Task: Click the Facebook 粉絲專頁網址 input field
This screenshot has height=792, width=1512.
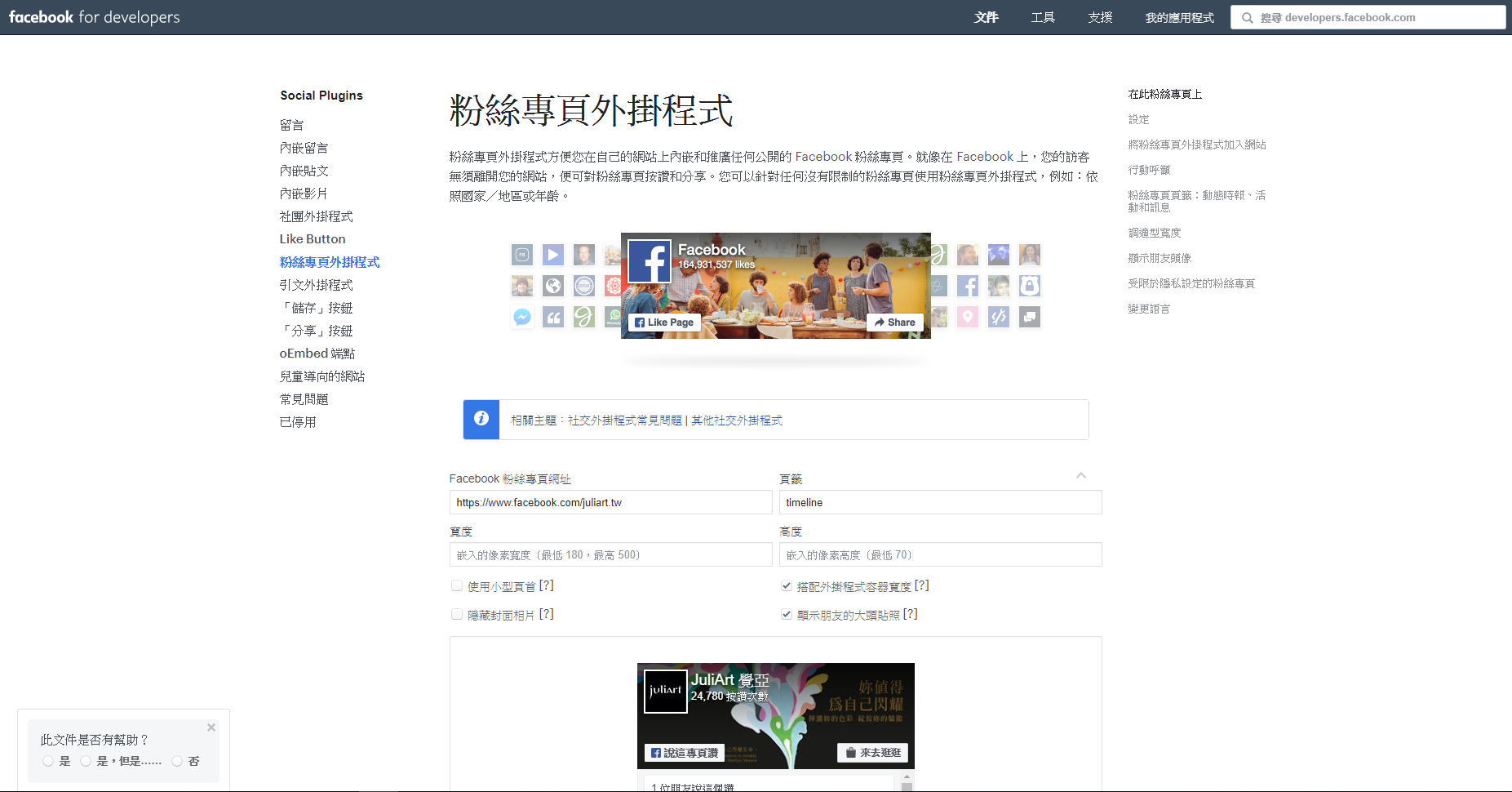Action: (x=610, y=502)
